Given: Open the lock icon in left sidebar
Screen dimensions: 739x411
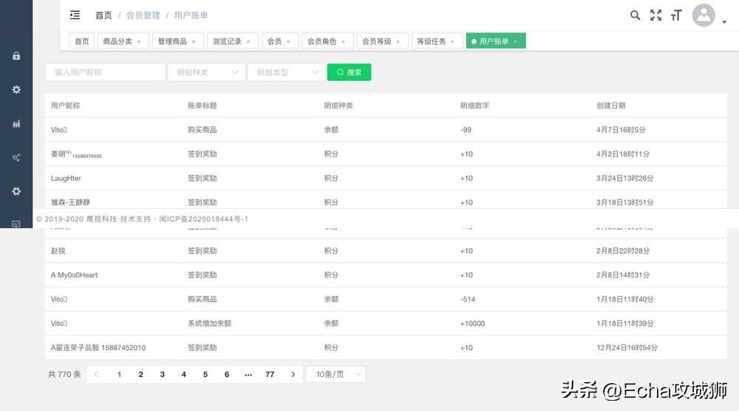Looking at the screenshot, I should click(16, 55).
